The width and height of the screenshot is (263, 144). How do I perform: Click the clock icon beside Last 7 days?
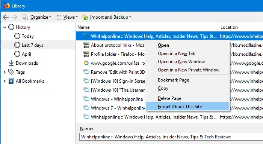click(x=17, y=45)
